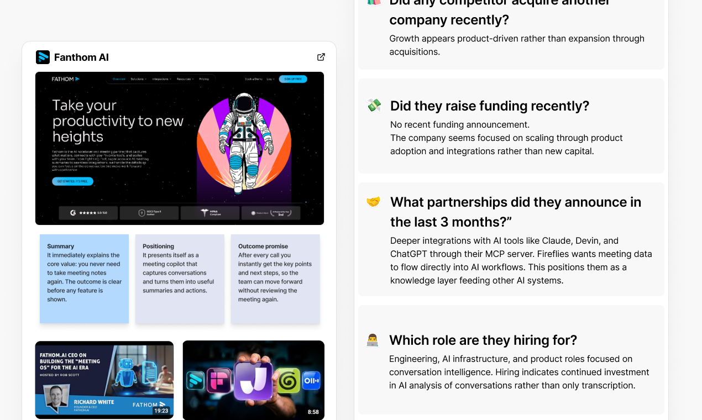Click the Get Started It's Free button
Image resolution: width=702 pixels, height=420 pixels.
[x=72, y=181]
